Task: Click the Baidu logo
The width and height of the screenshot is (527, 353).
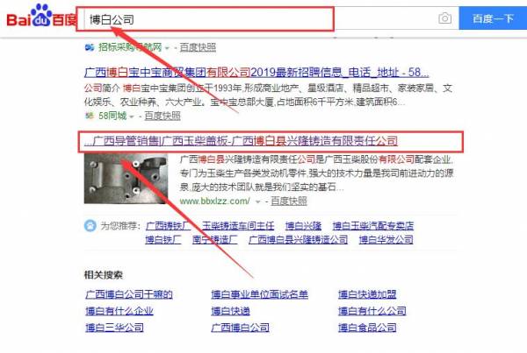Action: click(39, 19)
